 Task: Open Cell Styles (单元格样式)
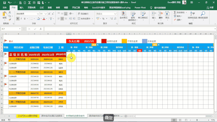click(143, 16)
